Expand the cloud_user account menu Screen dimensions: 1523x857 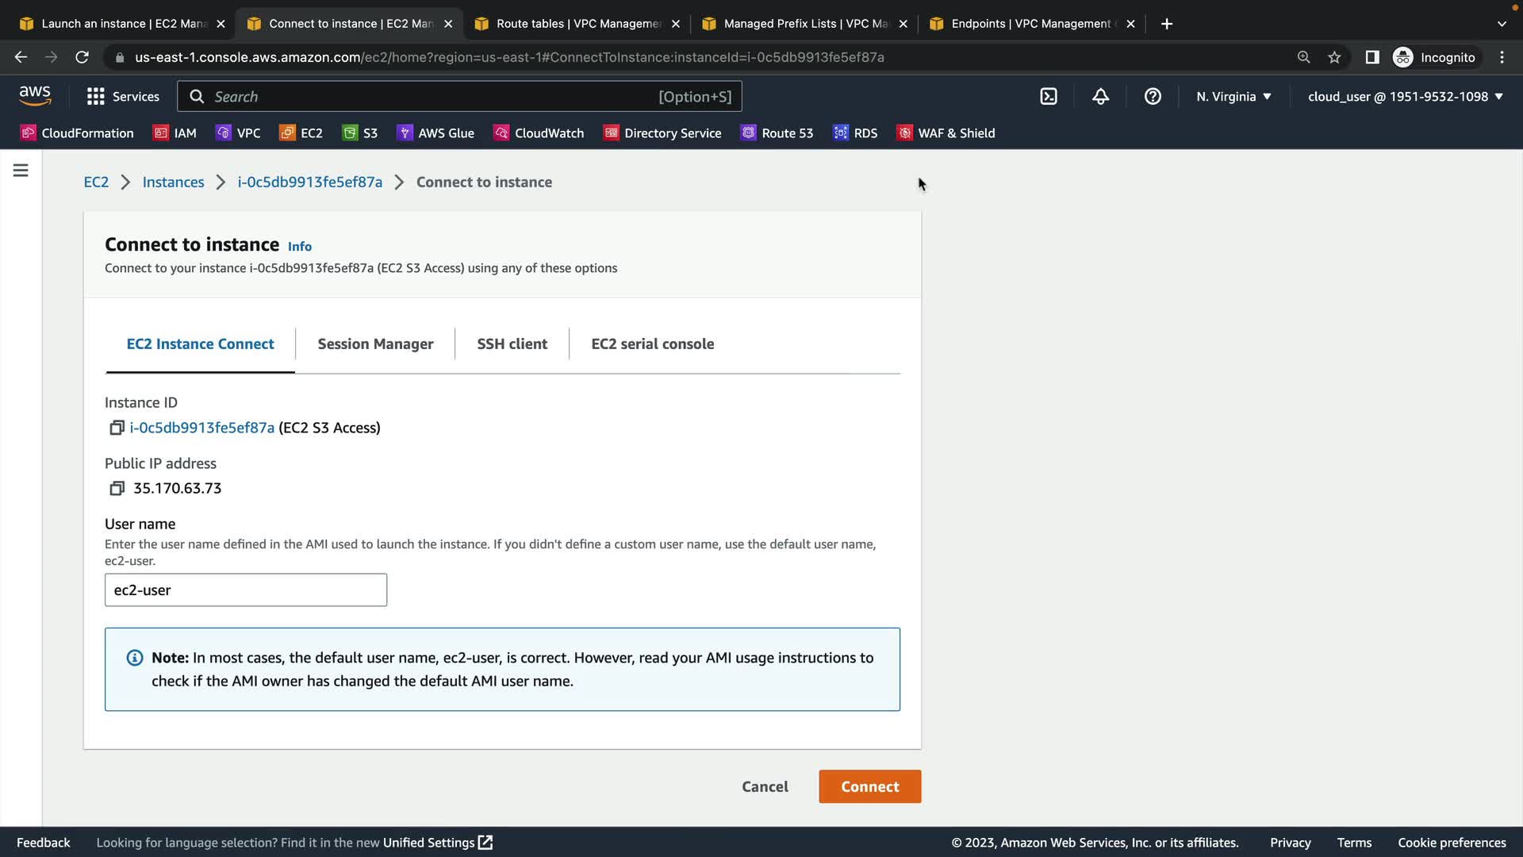click(x=1405, y=97)
